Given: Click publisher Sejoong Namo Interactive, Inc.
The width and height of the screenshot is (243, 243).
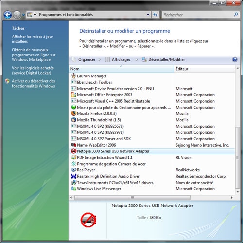Looking at the screenshot, I should 202,145.
